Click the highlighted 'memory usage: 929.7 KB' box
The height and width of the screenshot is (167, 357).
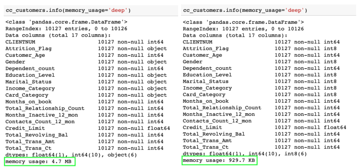coord(220,162)
